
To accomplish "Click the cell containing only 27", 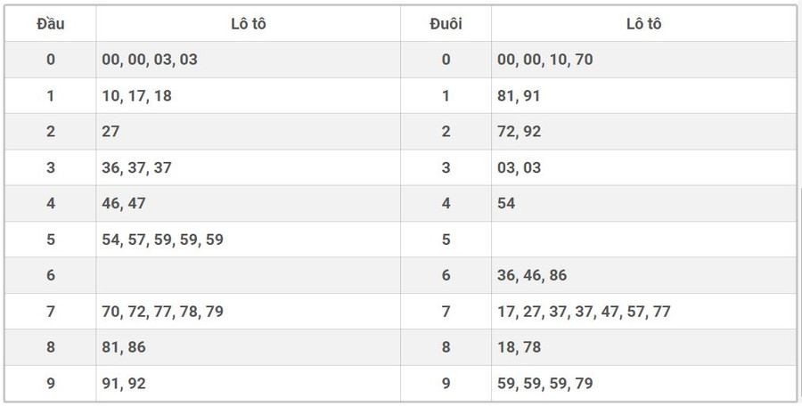I will click(x=111, y=132).
